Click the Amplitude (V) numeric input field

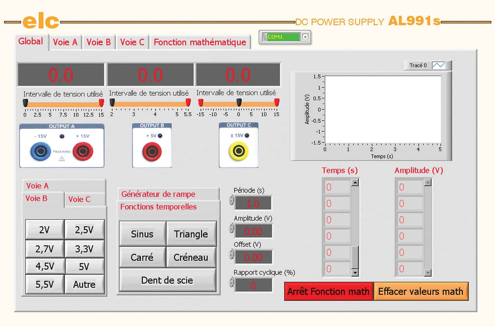(x=253, y=231)
